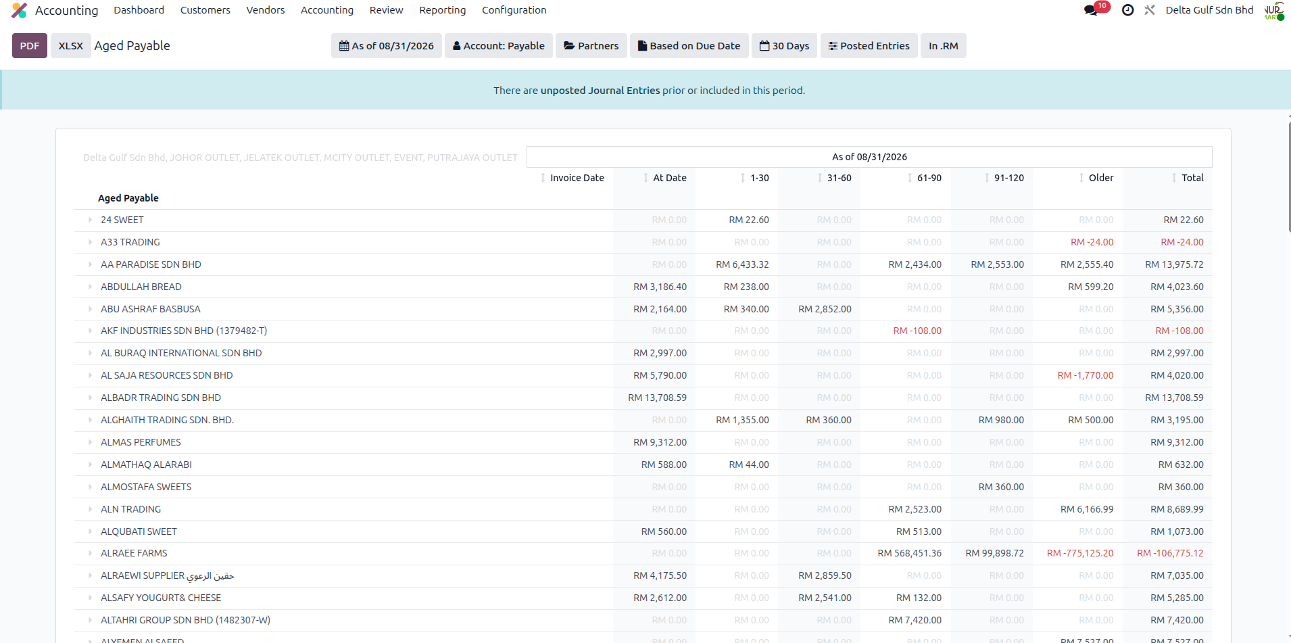Sort by Invoice Date column icon
Image resolution: width=1291 pixels, height=643 pixels.
point(543,178)
